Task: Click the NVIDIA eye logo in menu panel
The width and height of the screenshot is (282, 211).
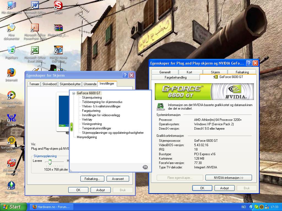Action: [145, 167]
